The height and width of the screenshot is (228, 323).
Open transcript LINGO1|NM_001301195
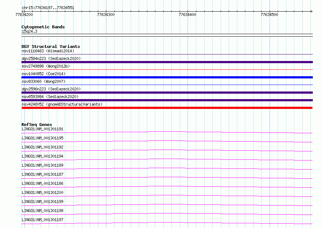click(x=42, y=138)
